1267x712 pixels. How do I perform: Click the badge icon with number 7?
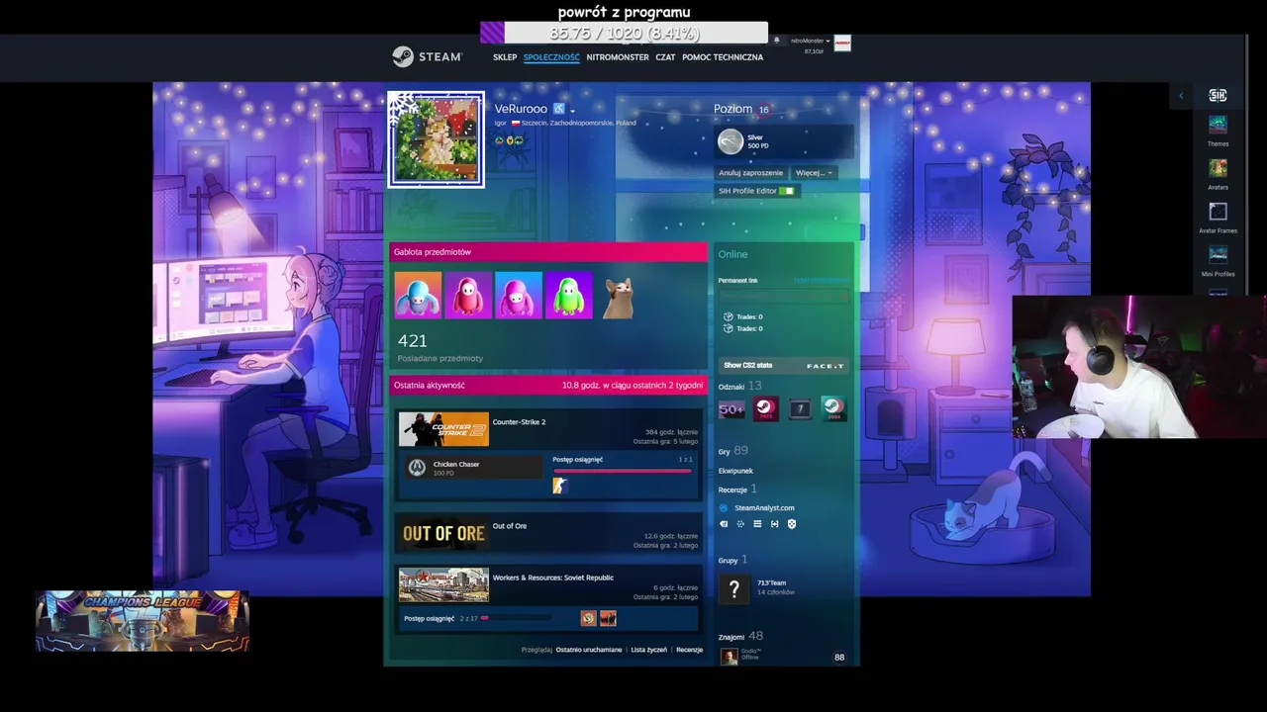pyautogui.click(x=800, y=408)
